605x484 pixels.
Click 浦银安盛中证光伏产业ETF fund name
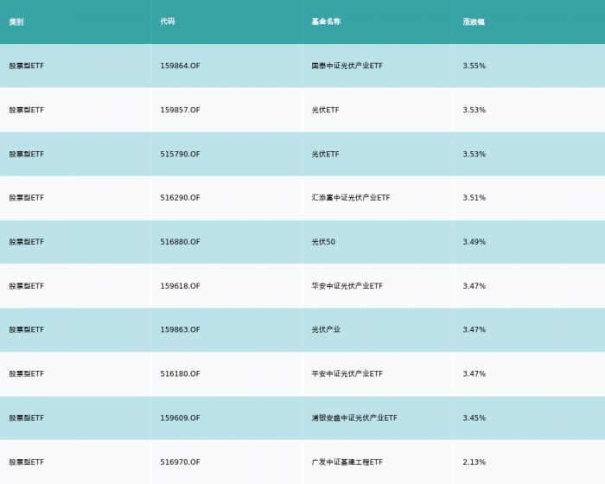[354, 418]
